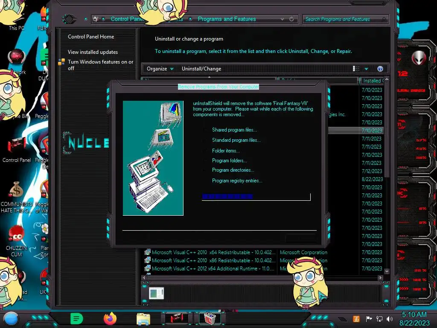This screenshot has width=437, height=328.
Task: Click Microsoft Corporation publisher for x64 2010 row
Action: (x=303, y=252)
